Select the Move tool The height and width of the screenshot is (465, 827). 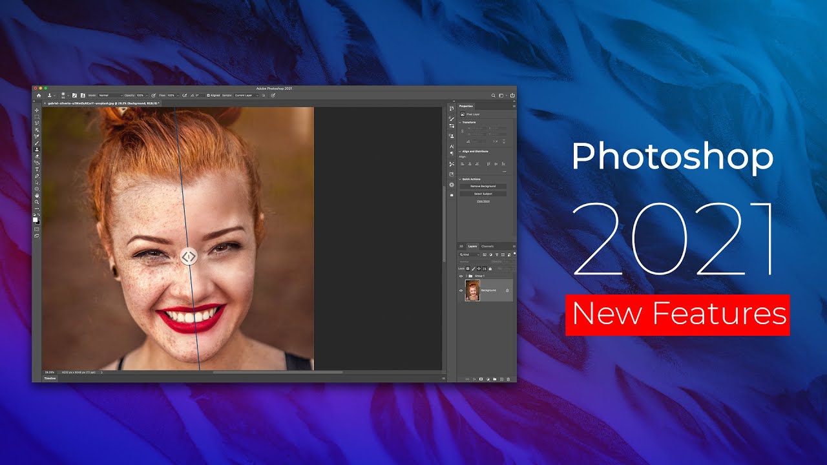(37, 110)
